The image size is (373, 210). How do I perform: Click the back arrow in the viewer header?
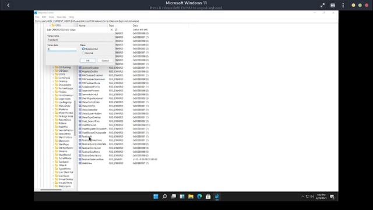pos(8,5)
